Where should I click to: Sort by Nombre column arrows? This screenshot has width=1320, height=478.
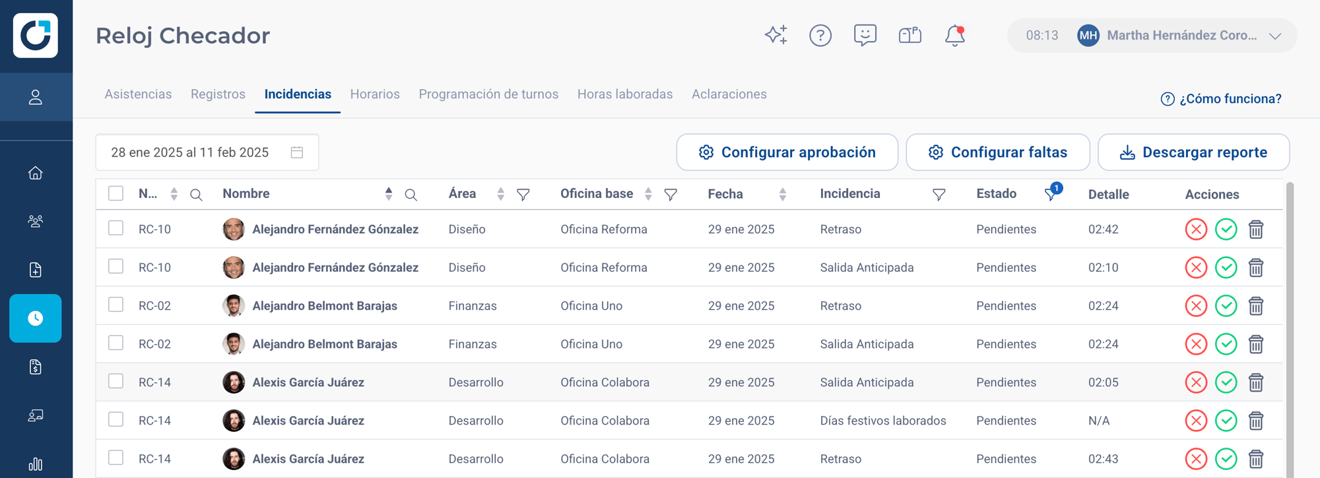click(x=389, y=194)
